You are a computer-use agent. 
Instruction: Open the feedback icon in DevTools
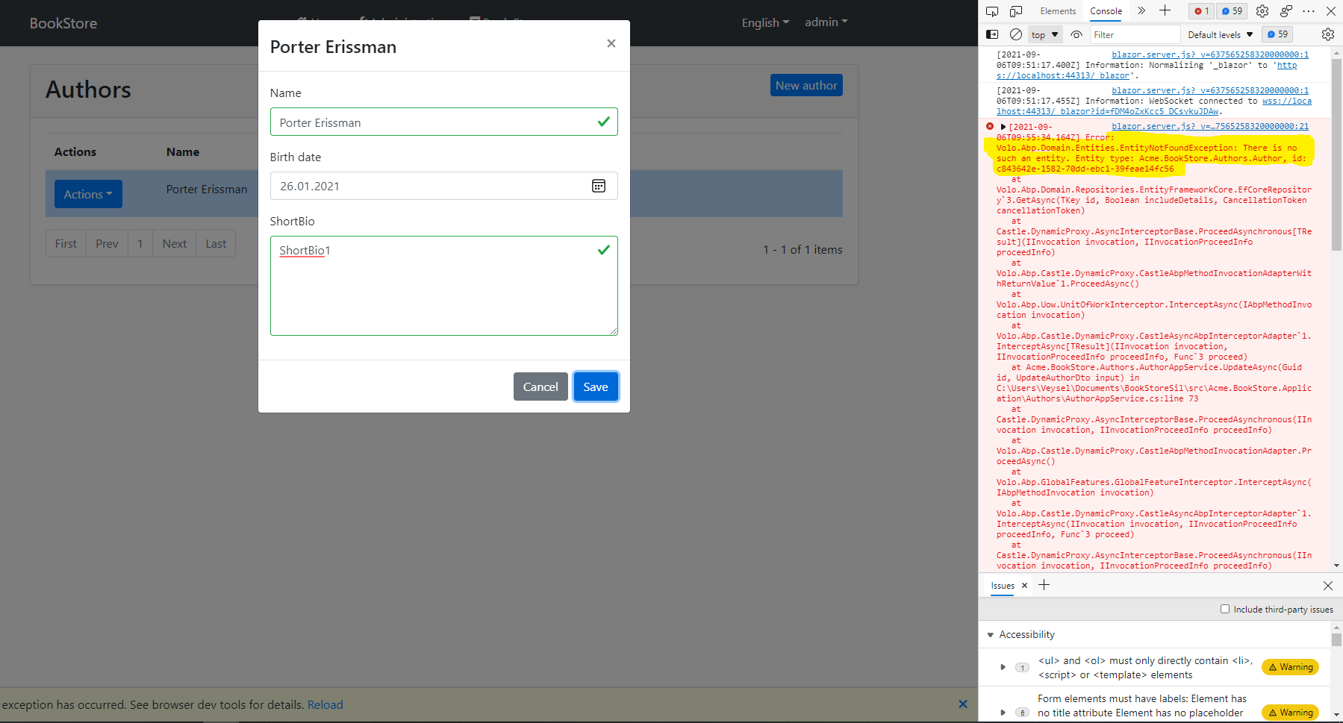point(1286,11)
